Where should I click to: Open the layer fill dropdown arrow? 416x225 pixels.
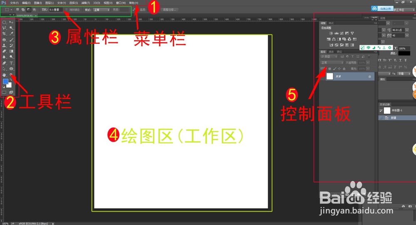coord(368,69)
